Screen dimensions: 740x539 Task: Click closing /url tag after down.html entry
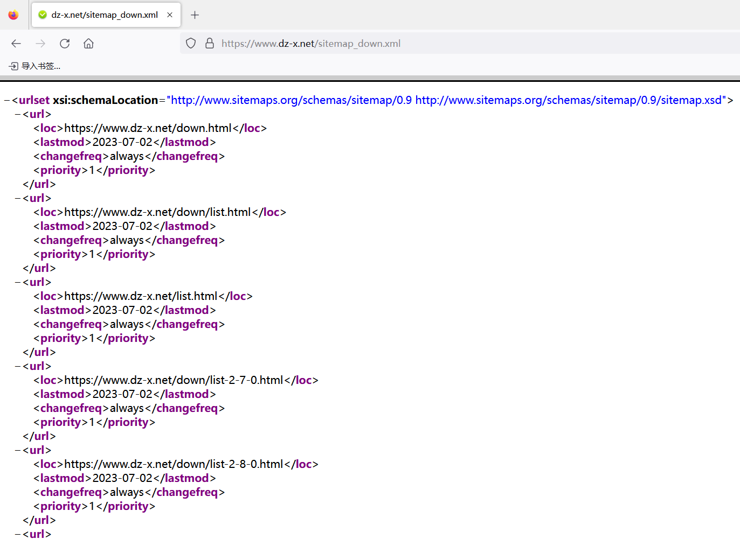[39, 184]
